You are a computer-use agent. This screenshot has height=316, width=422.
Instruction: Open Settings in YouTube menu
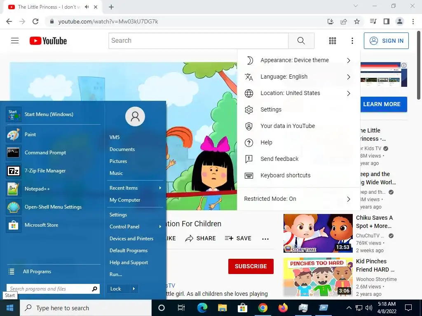tap(298, 109)
